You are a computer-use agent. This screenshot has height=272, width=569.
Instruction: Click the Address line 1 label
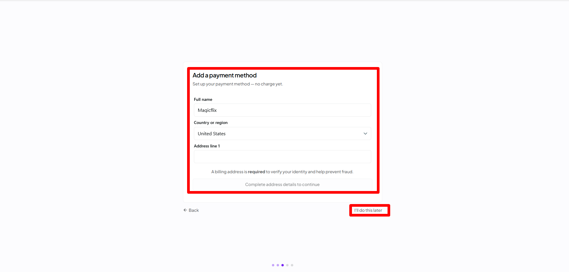207,146
